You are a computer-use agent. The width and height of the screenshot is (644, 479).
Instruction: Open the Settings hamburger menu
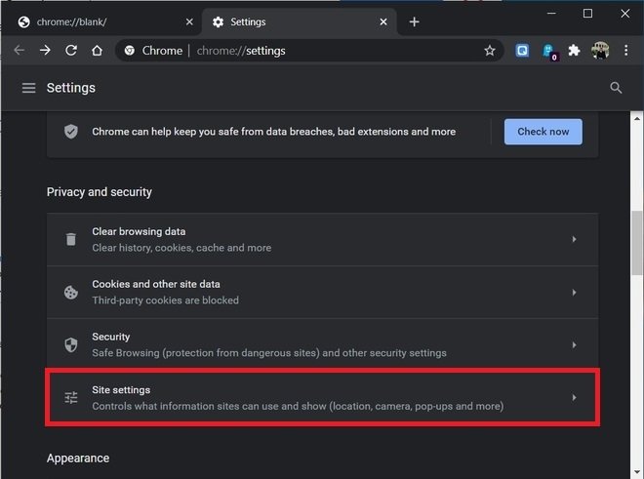(x=28, y=88)
